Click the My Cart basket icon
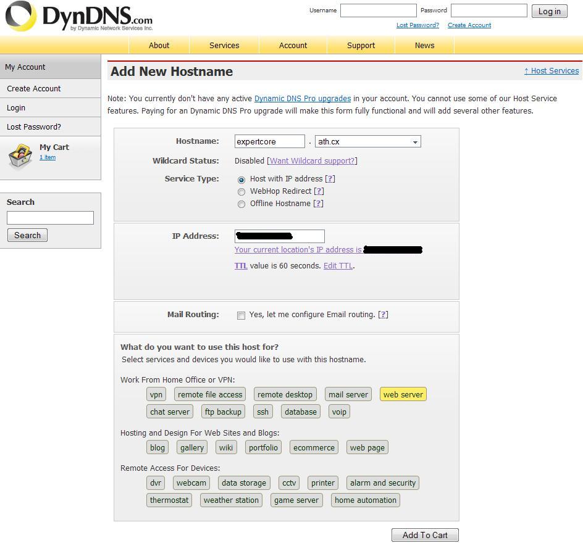Image resolution: width=583 pixels, height=543 pixels. click(20, 157)
